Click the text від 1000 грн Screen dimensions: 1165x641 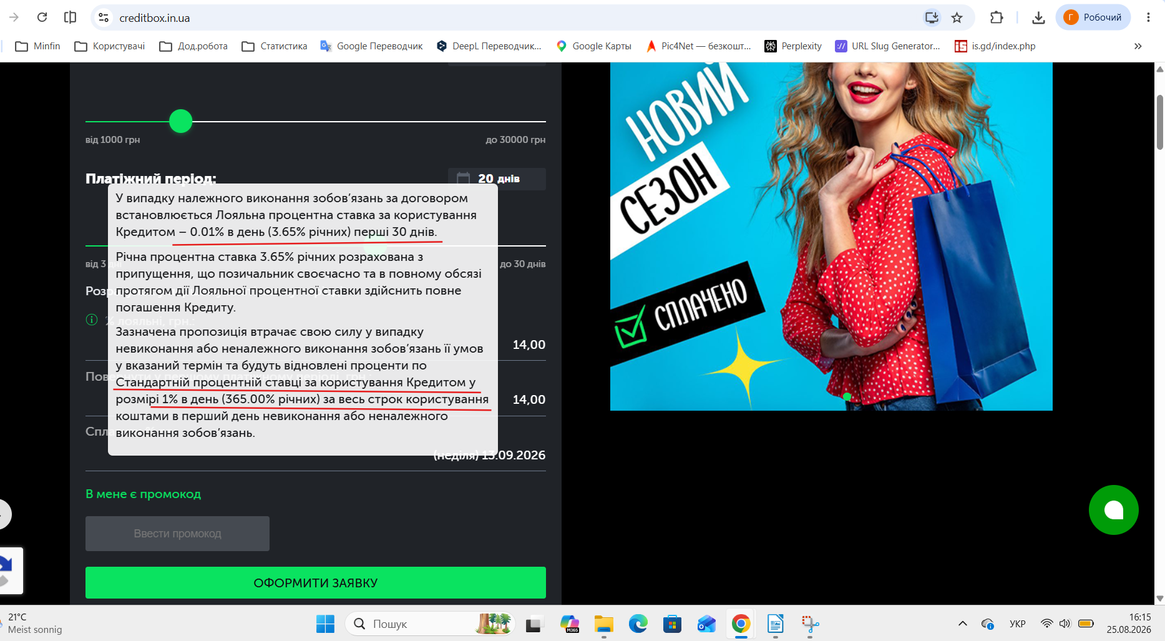pyautogui.click(x=113, y=140)
